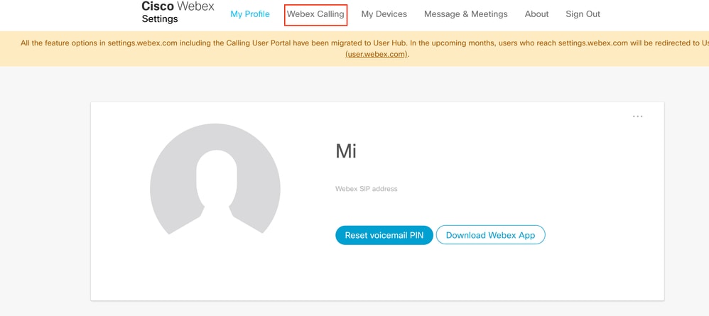Viewport: 709px width, 316px height.
Task: Click the Download Webex App button
Action: pyautogui.click(x=491, y=235)
